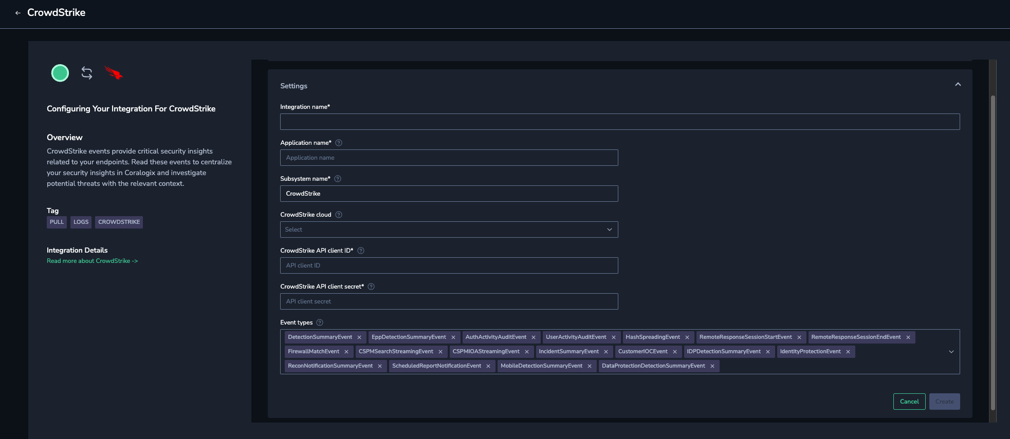Image resolution: width=1010 pixels, height=439 pixels.
Task: Focus the Integration name field
Action: tap(620, 122)
